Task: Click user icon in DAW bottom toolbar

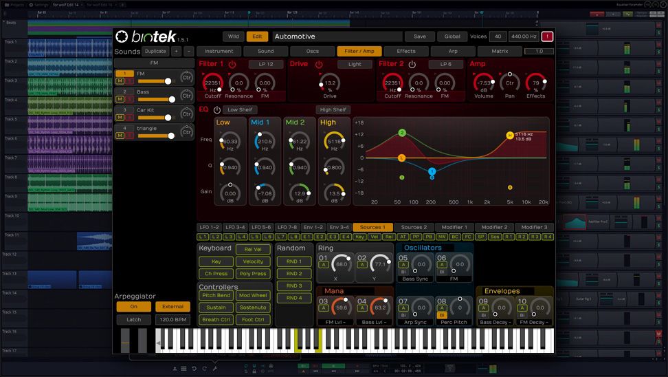Action: (x=175, y=369)
